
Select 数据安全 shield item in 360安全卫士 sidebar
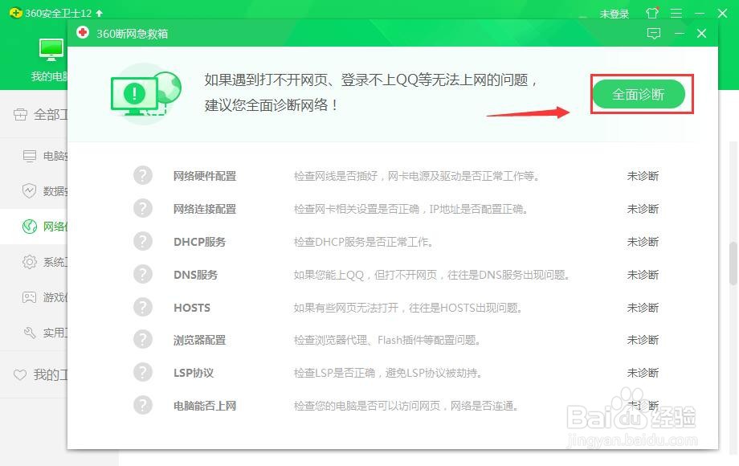pos(45,191)
